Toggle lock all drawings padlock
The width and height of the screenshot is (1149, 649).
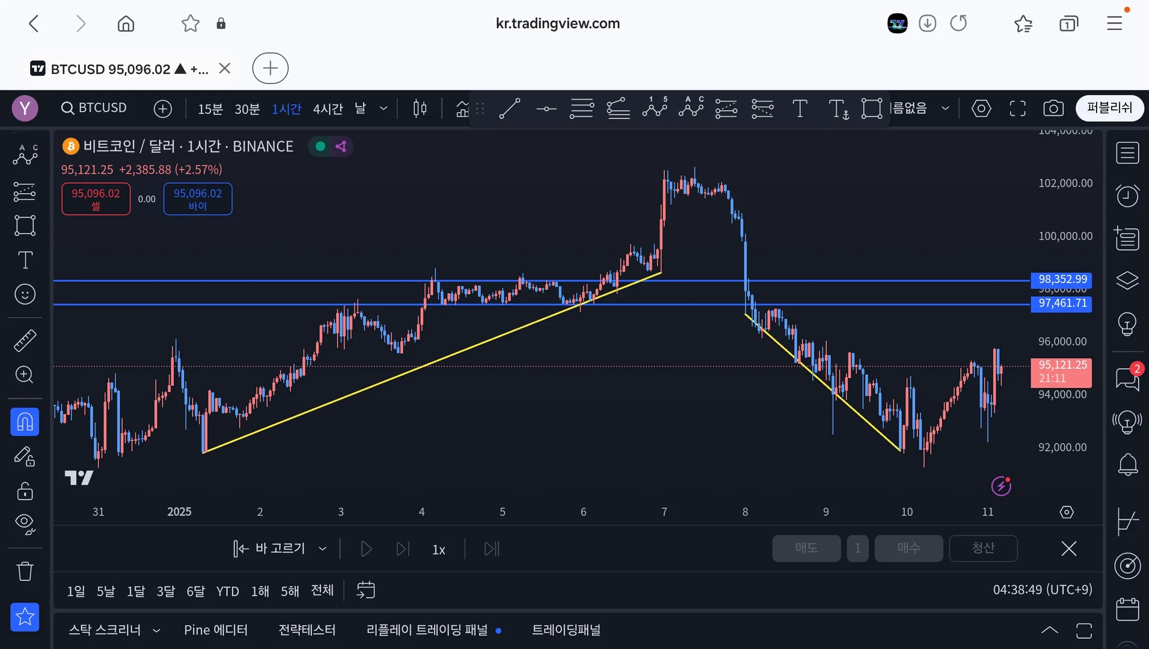(x=25, y=491)
